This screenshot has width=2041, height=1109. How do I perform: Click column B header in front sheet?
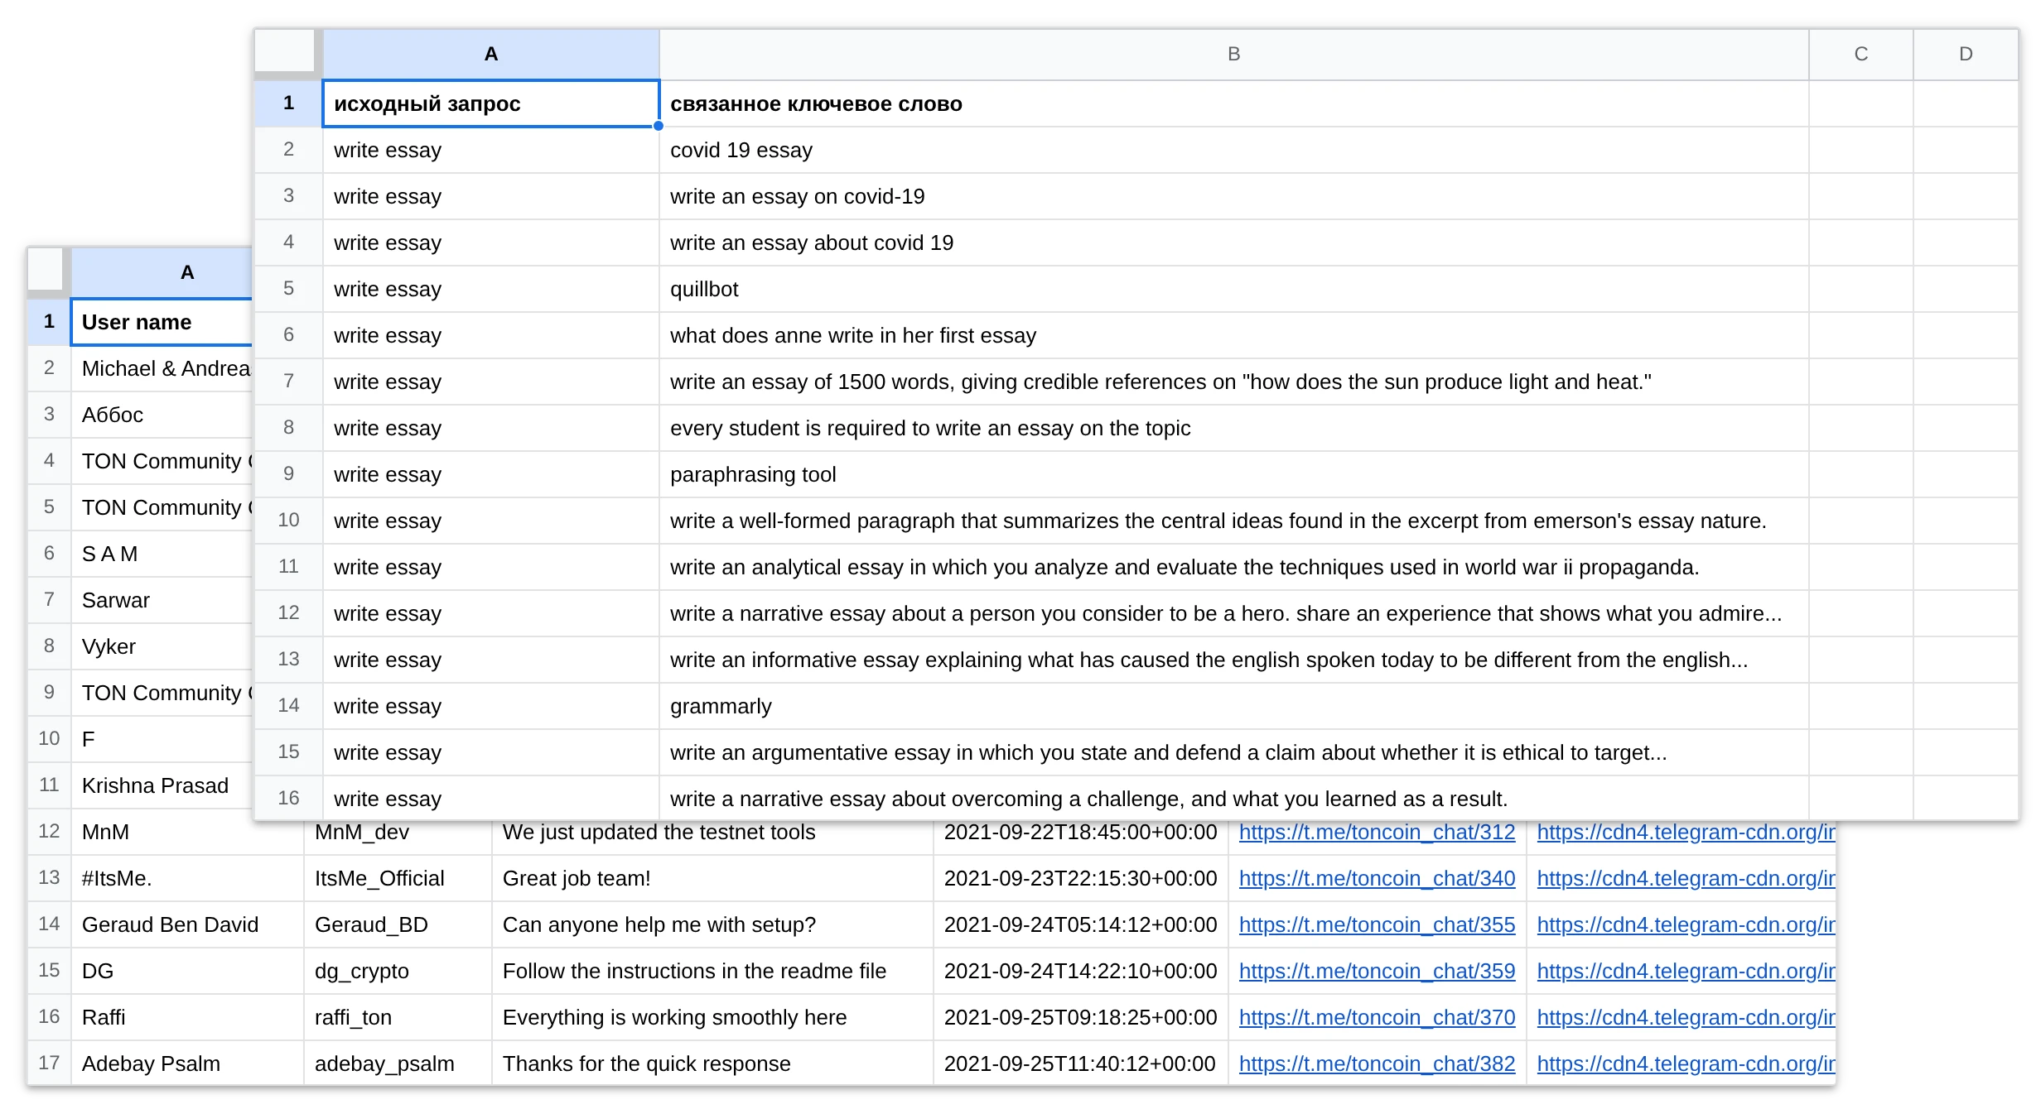pyautogui.click(x=1233, y=54)
